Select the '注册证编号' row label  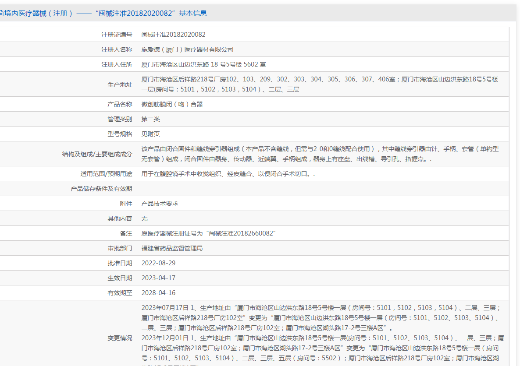coord(117,35)
